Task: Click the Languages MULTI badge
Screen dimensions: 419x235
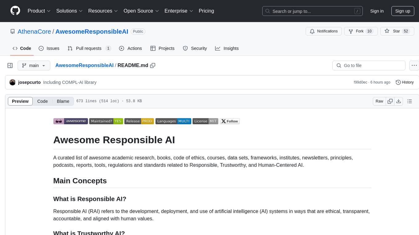Action: [173, 121]
